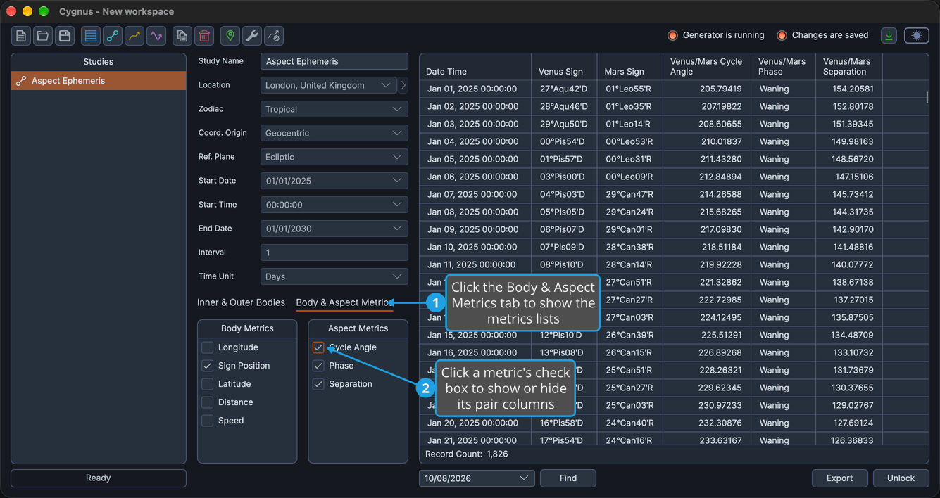
Task: Click the arrow button beside Location
Action: (x=403, y=85)
